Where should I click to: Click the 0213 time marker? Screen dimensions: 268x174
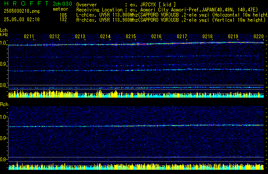coord(80,36)
